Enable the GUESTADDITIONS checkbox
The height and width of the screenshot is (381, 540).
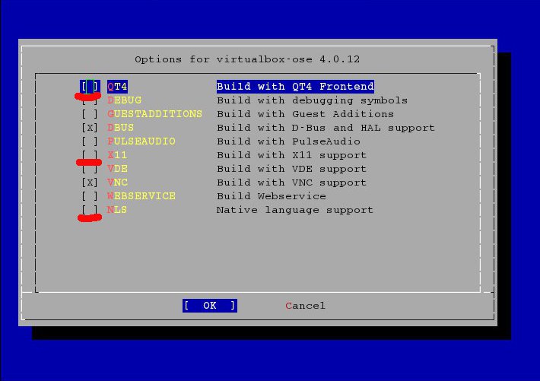click(90, 114)
